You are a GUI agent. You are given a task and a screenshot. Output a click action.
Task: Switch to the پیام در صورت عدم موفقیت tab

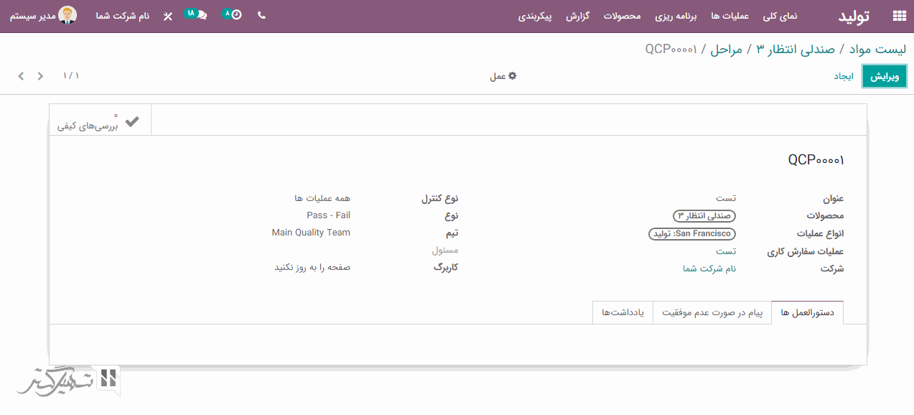click(x=712, y=313)
